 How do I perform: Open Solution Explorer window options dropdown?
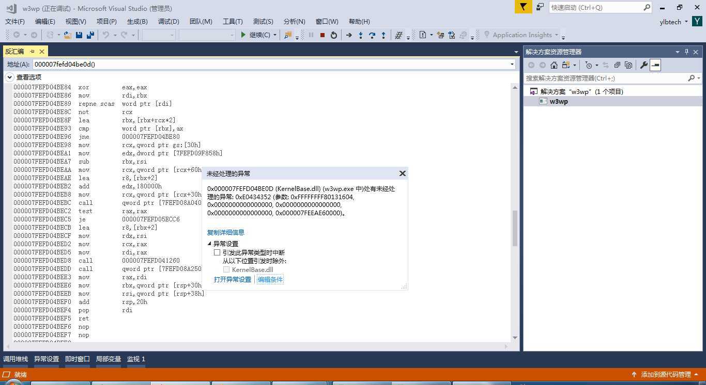pyautogui.click(x=677, y=52)
